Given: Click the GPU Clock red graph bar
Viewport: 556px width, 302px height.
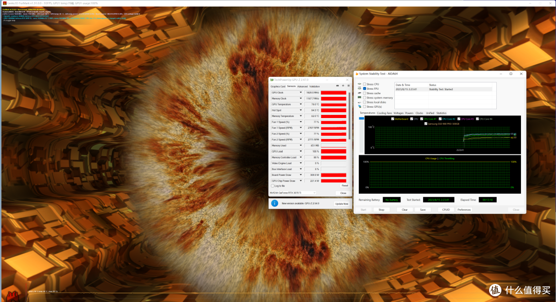Looking at the screenshot, I should pyautogui.click(x=334, y=93).
